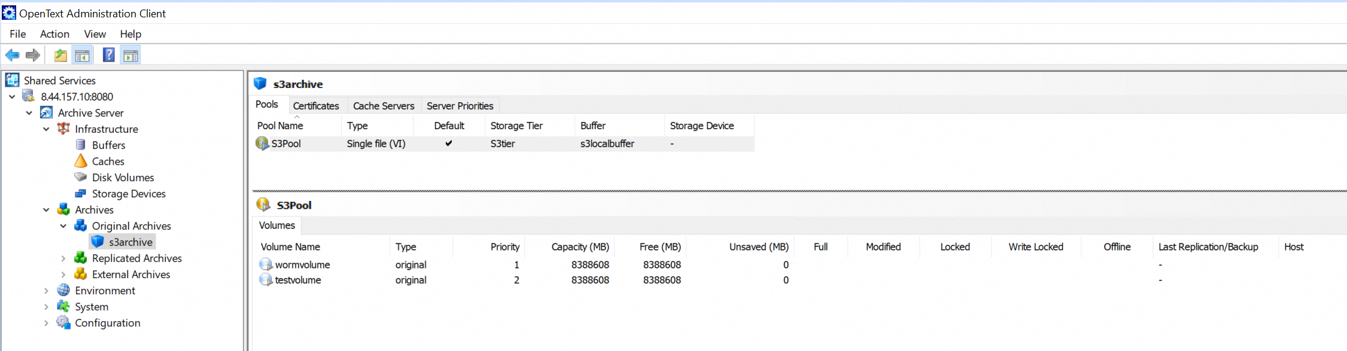Click the blue Back arrow toolbar icon

pos(12,56)
